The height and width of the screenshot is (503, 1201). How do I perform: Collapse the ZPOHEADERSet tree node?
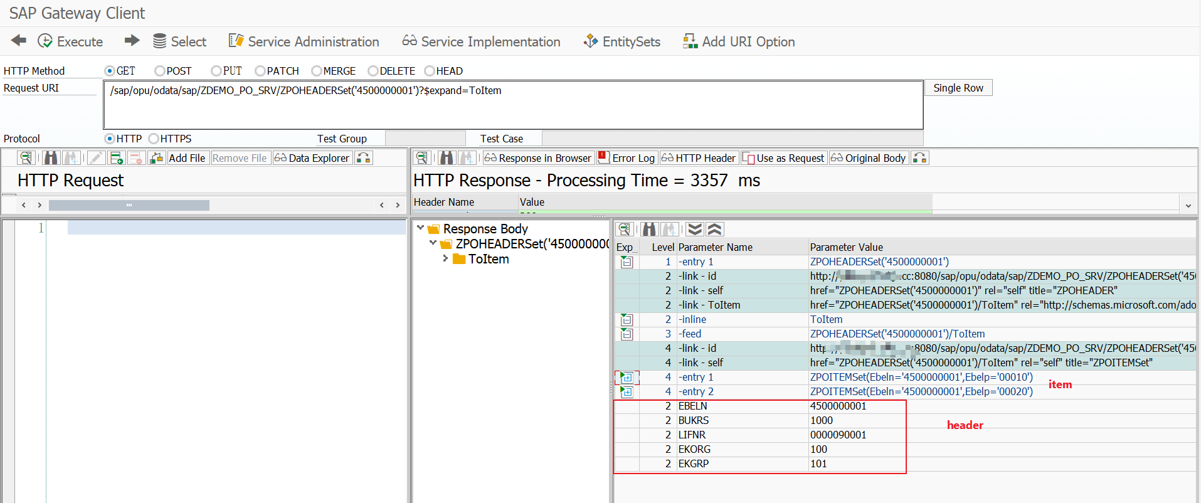point(433,243)
